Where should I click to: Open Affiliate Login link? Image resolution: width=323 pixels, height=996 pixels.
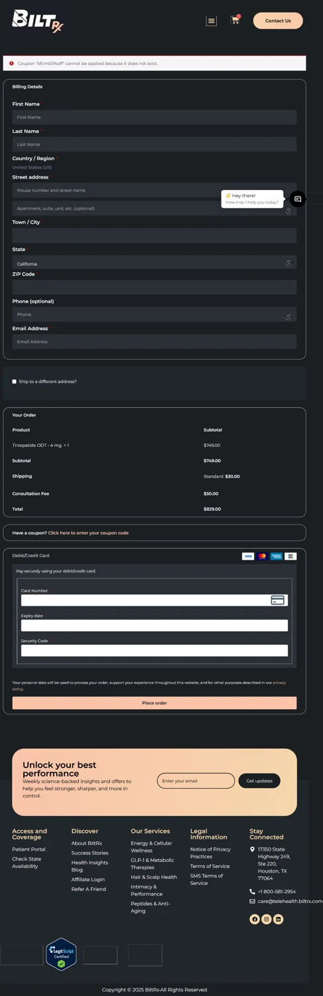click(x=88, y=879)
